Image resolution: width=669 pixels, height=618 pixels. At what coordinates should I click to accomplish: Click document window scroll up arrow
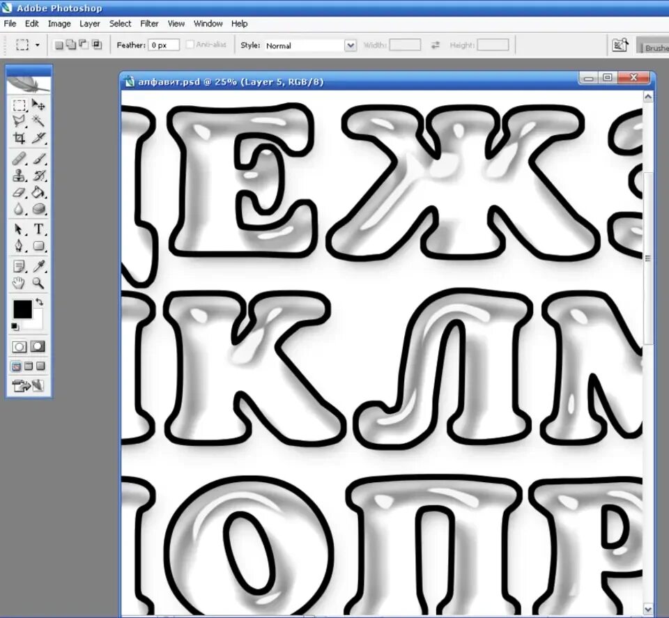tap(647, 97)
